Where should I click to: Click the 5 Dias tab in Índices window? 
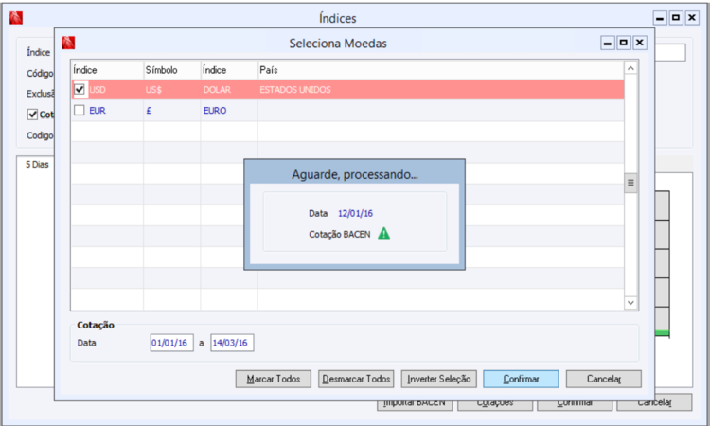37,165
